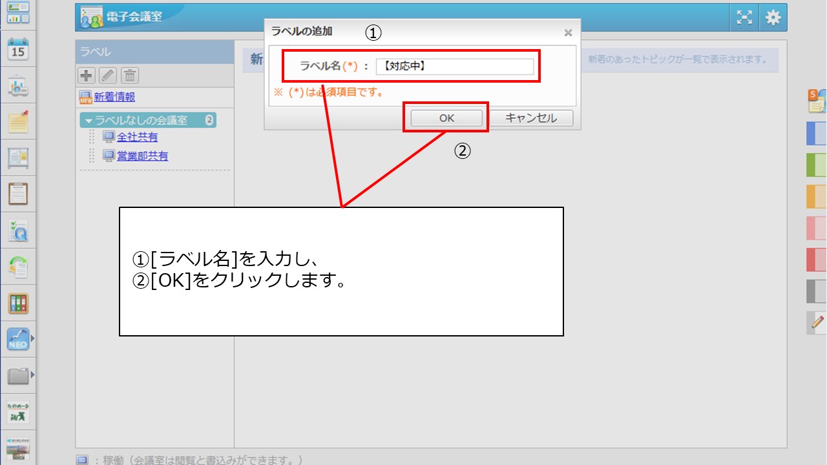Click the document search icon in the sidebar
827x465 pixels.
(18, 231)
